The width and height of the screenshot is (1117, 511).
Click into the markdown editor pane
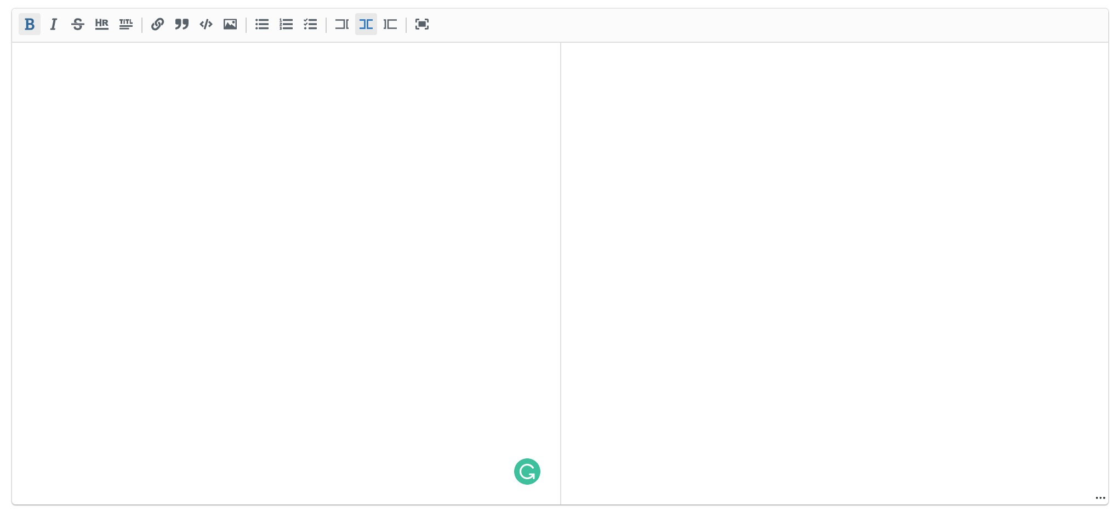pyautogui.click(x=286, y=273)
